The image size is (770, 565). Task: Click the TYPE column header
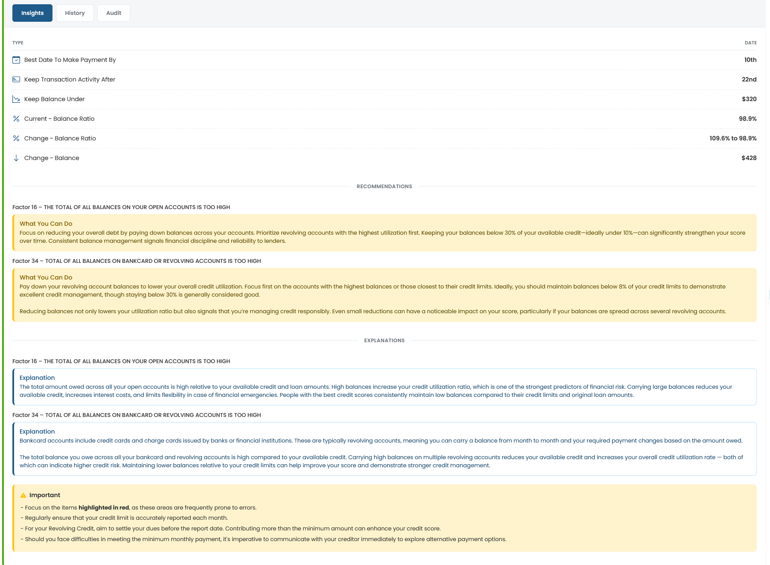pyautogui.click(x=17, y=43)
